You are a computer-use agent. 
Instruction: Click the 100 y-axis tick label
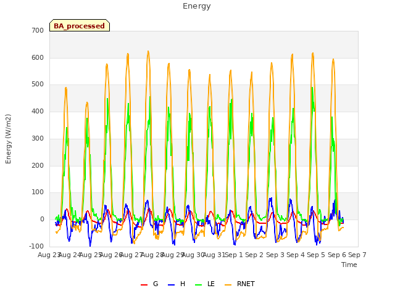point(38,192)
